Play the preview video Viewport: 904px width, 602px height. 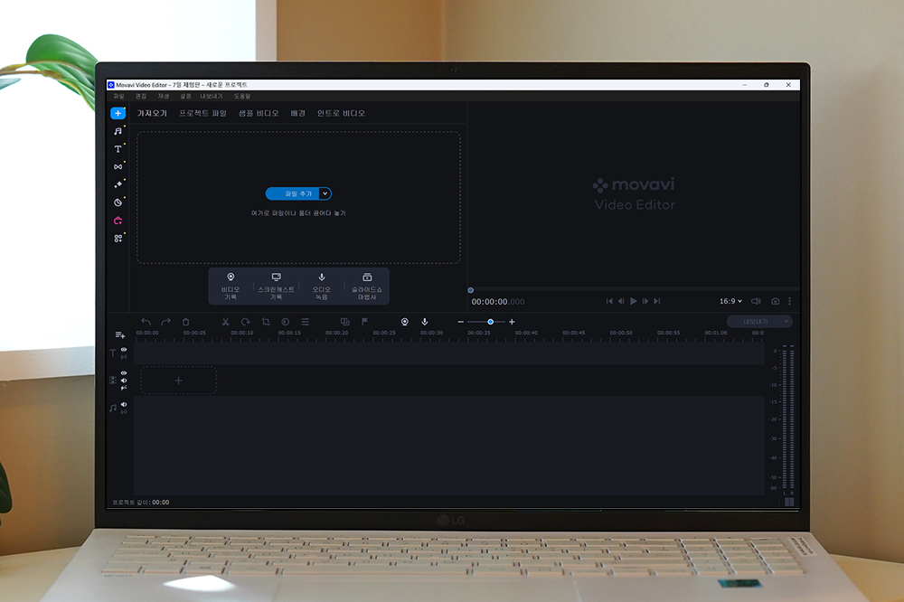point(633,301)
